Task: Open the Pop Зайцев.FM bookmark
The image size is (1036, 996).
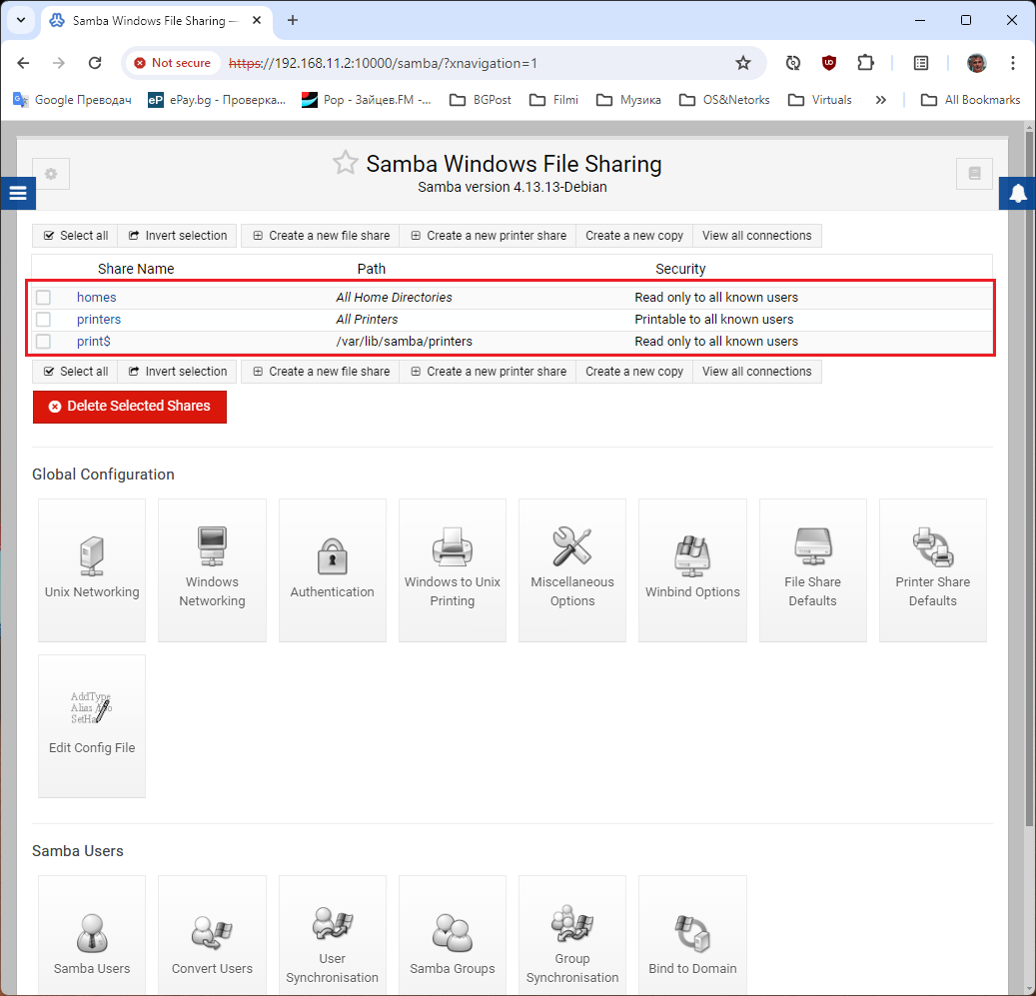Action: click(366, 100)
